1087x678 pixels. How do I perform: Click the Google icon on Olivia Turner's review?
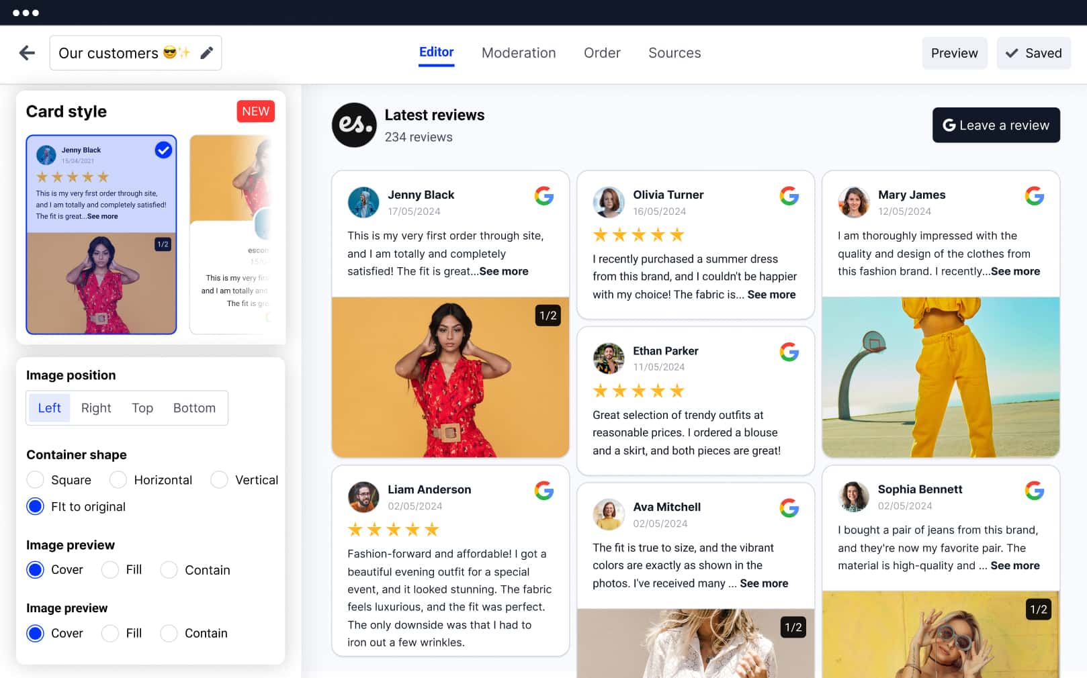tap(789, 196)
